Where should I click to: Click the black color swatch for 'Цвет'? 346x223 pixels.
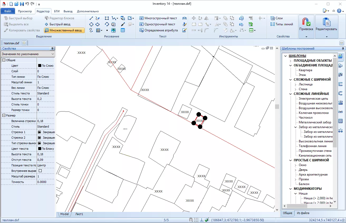(x=40, y=66)
